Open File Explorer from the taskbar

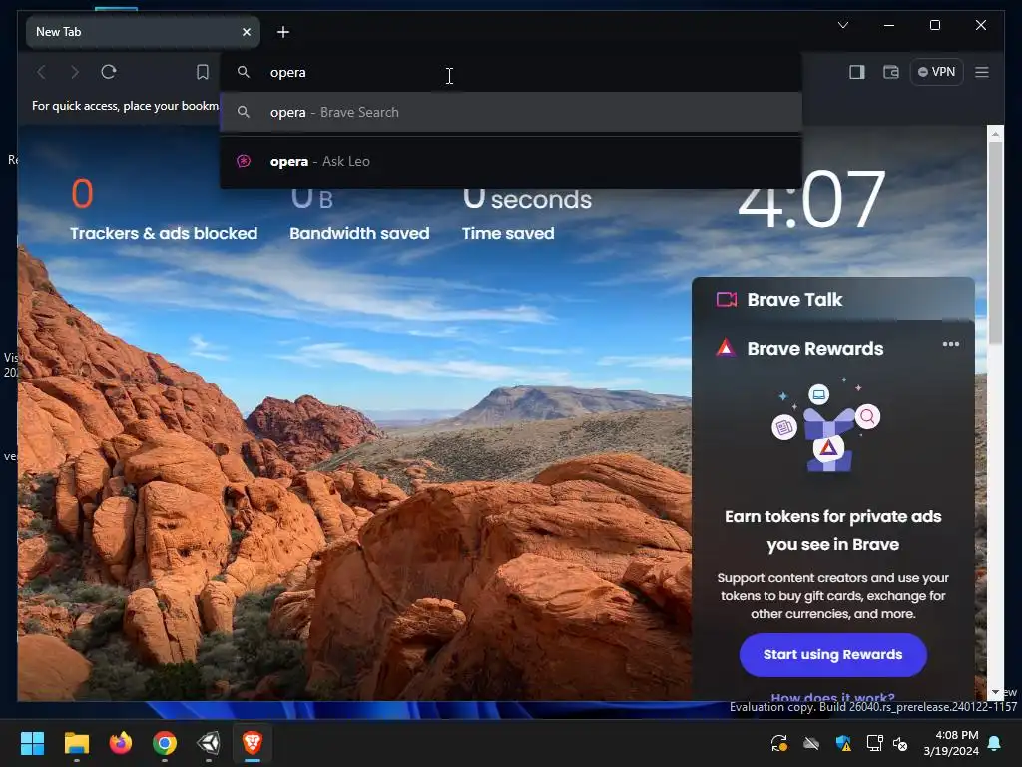click(77, 743)
